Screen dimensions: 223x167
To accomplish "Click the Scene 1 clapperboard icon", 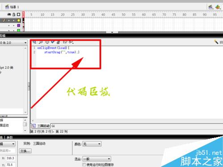I will (x=7, y=7).
